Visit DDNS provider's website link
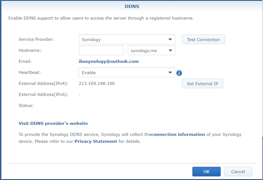263x180 pixels. tap(53, 123)
